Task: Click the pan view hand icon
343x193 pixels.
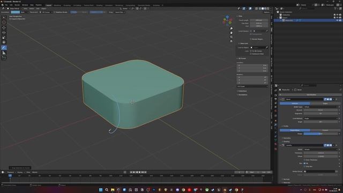Action: [231, 33]
